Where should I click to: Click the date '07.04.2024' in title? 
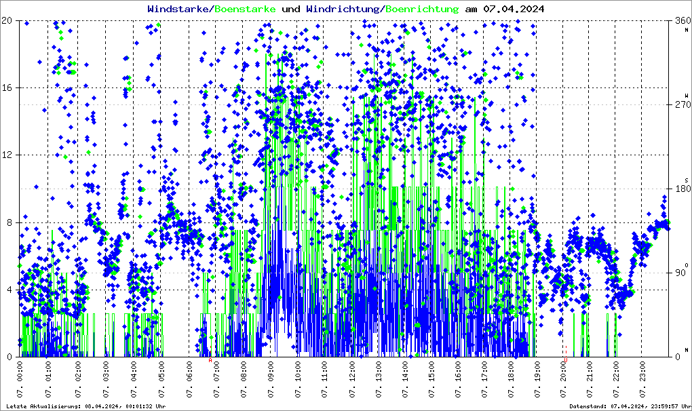tap(514, 9)
